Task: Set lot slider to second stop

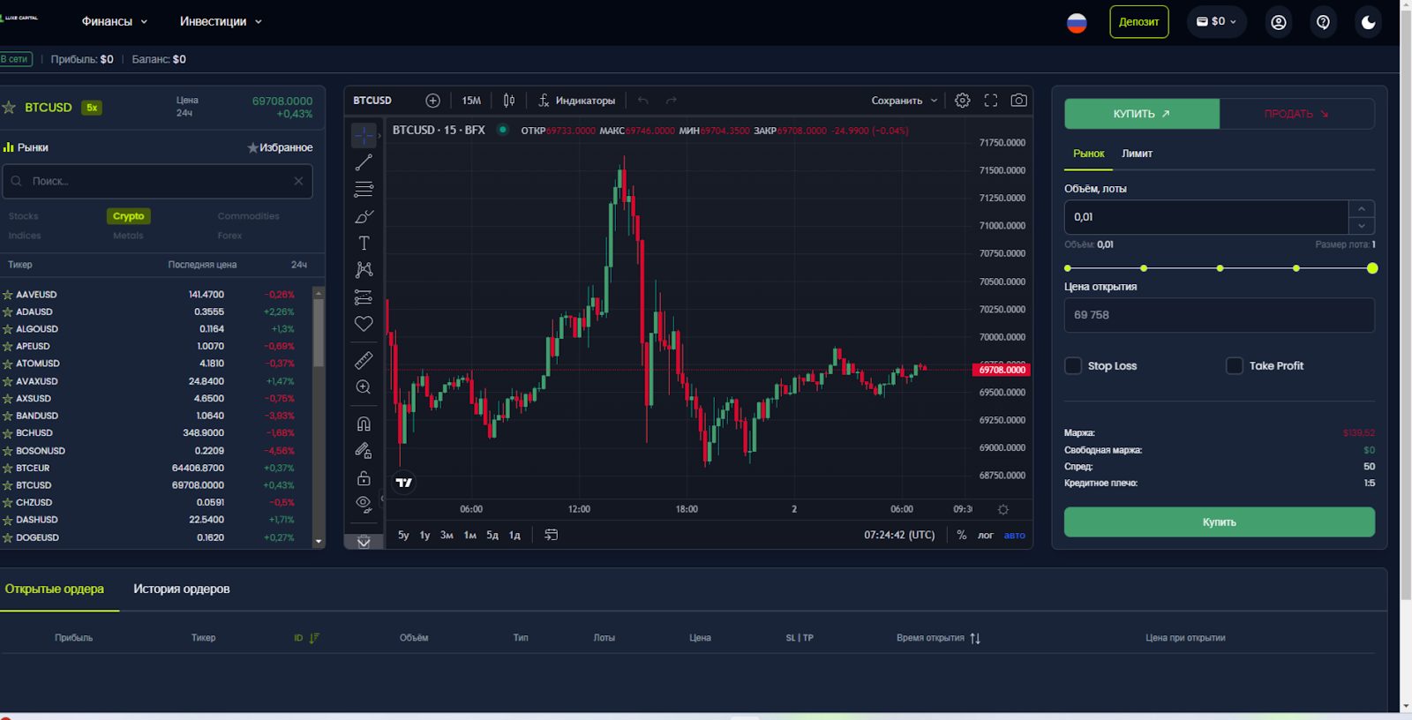Action: coord(1144,268)
